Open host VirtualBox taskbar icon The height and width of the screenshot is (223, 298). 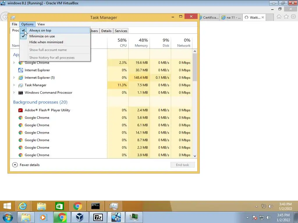(80, 217)
